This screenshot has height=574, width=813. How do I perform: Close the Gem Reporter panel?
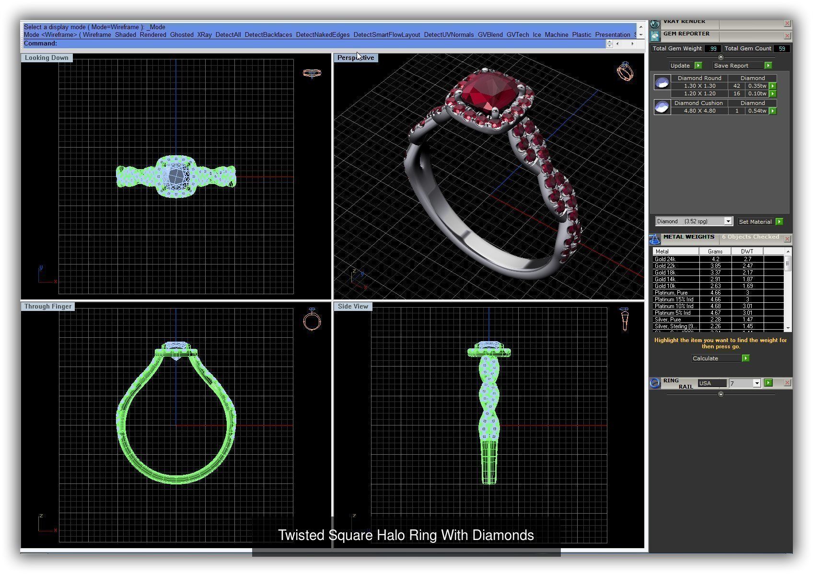click(787, 36)
